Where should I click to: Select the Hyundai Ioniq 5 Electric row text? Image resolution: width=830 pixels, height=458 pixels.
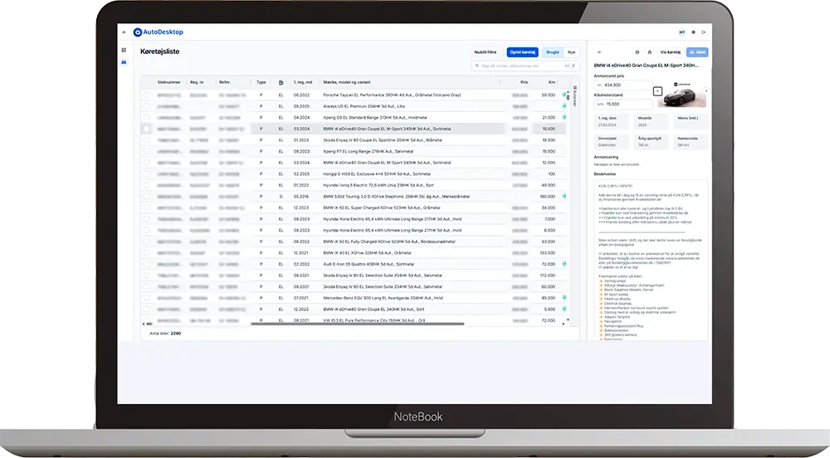tap(378, 185)
